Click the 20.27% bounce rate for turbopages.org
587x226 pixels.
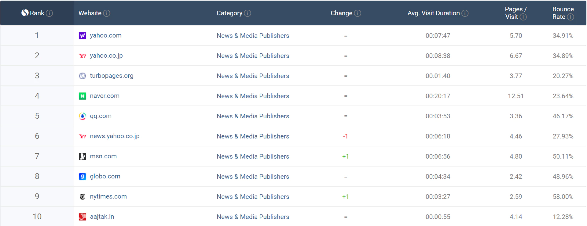pyautogui.click(x=563, y=76)
